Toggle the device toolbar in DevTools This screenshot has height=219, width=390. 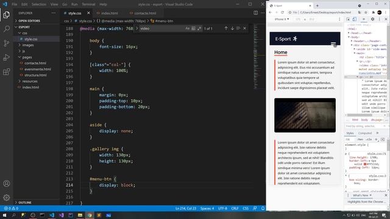point(354,19)
